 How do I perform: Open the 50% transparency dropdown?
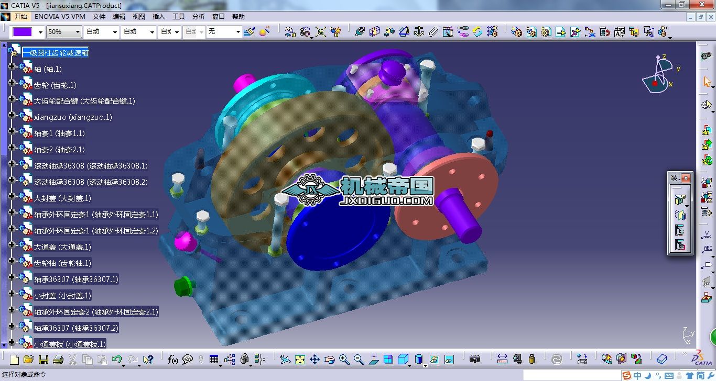(x=78, y=32)
